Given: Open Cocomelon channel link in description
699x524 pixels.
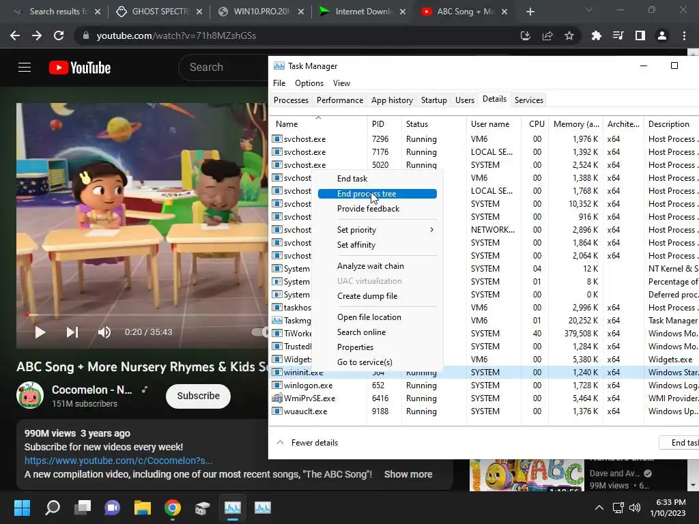Looking at the screenshot, I should pyautogui.click(x=118, y=461).
